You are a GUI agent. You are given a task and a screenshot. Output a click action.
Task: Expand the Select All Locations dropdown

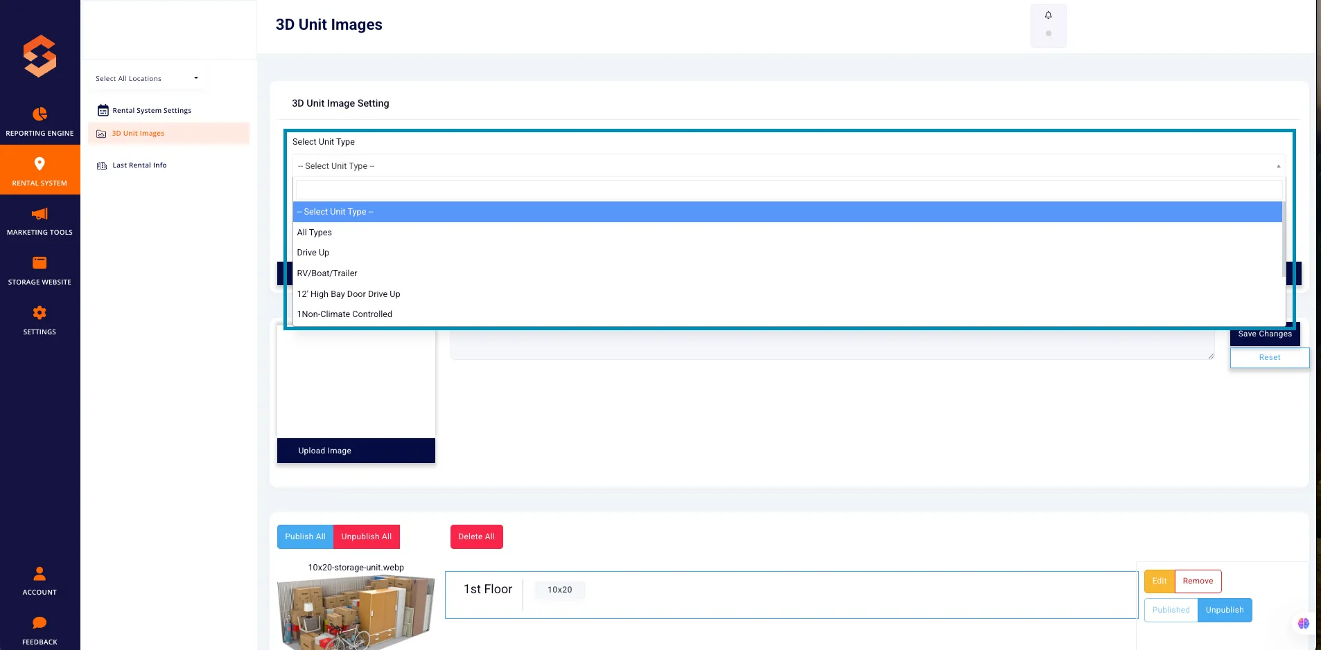[147, 78]
